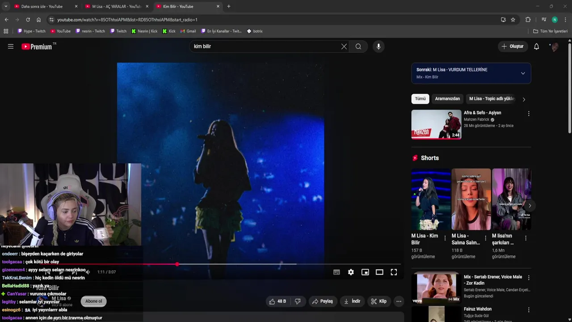Subscribe via Abone ol button
The width and height of the screenshot is (572, 322).
click(x=94, y=301)
